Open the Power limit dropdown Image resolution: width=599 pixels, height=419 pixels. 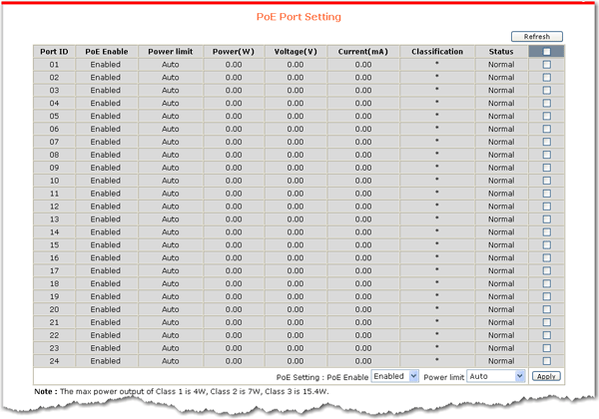pyautogui.click(x=496, y=376)
